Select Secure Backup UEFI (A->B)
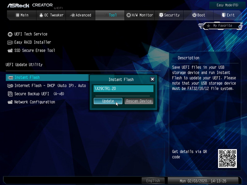The height and width of the screenshot is (185, 247). [39, 94]
